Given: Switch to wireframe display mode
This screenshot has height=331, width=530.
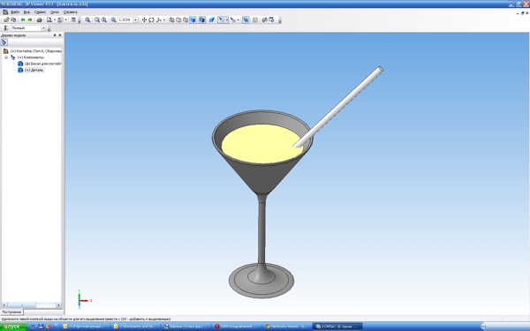Looking at the screenshot, I should (171, 20).
